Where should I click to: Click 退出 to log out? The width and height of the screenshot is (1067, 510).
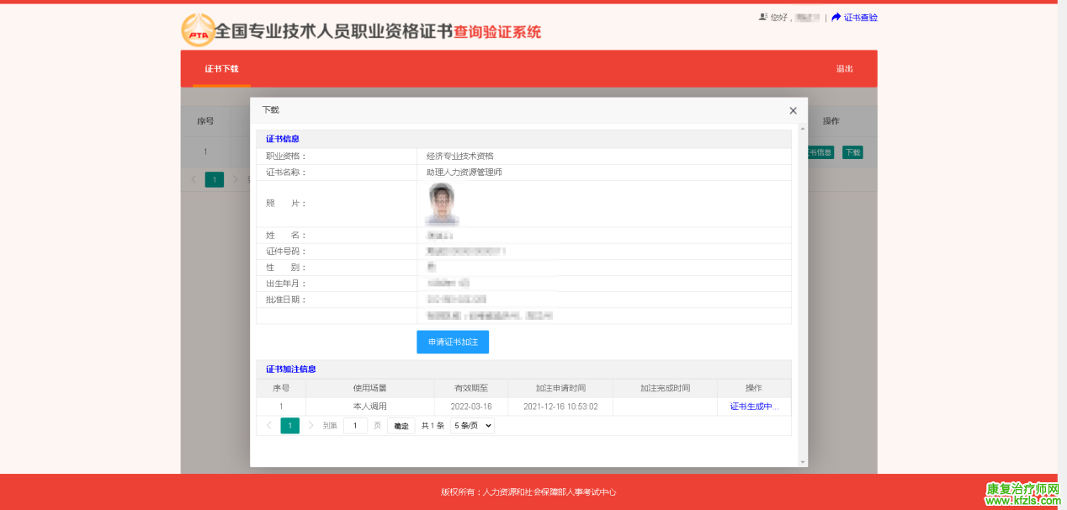(x=844, y=69)
